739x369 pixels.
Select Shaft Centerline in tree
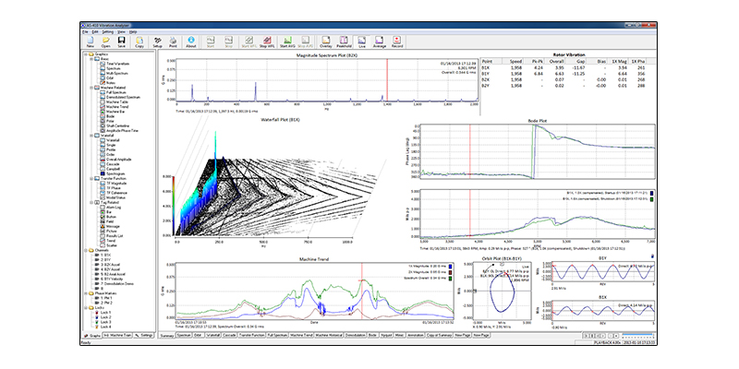[118, 125]
